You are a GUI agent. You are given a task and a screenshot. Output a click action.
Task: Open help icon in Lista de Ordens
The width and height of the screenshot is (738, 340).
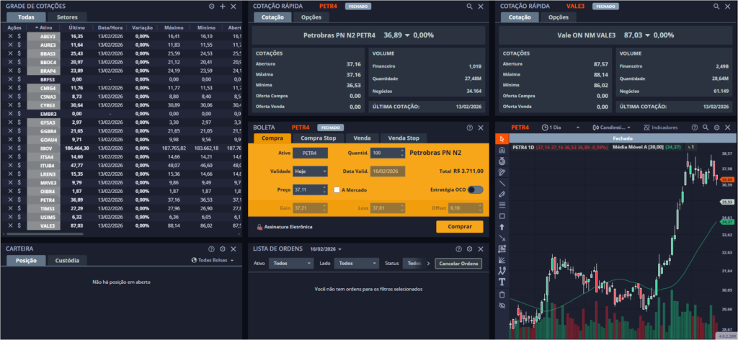[458, 249]
